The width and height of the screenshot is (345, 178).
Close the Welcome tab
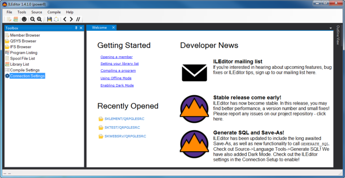coord(113,28)
